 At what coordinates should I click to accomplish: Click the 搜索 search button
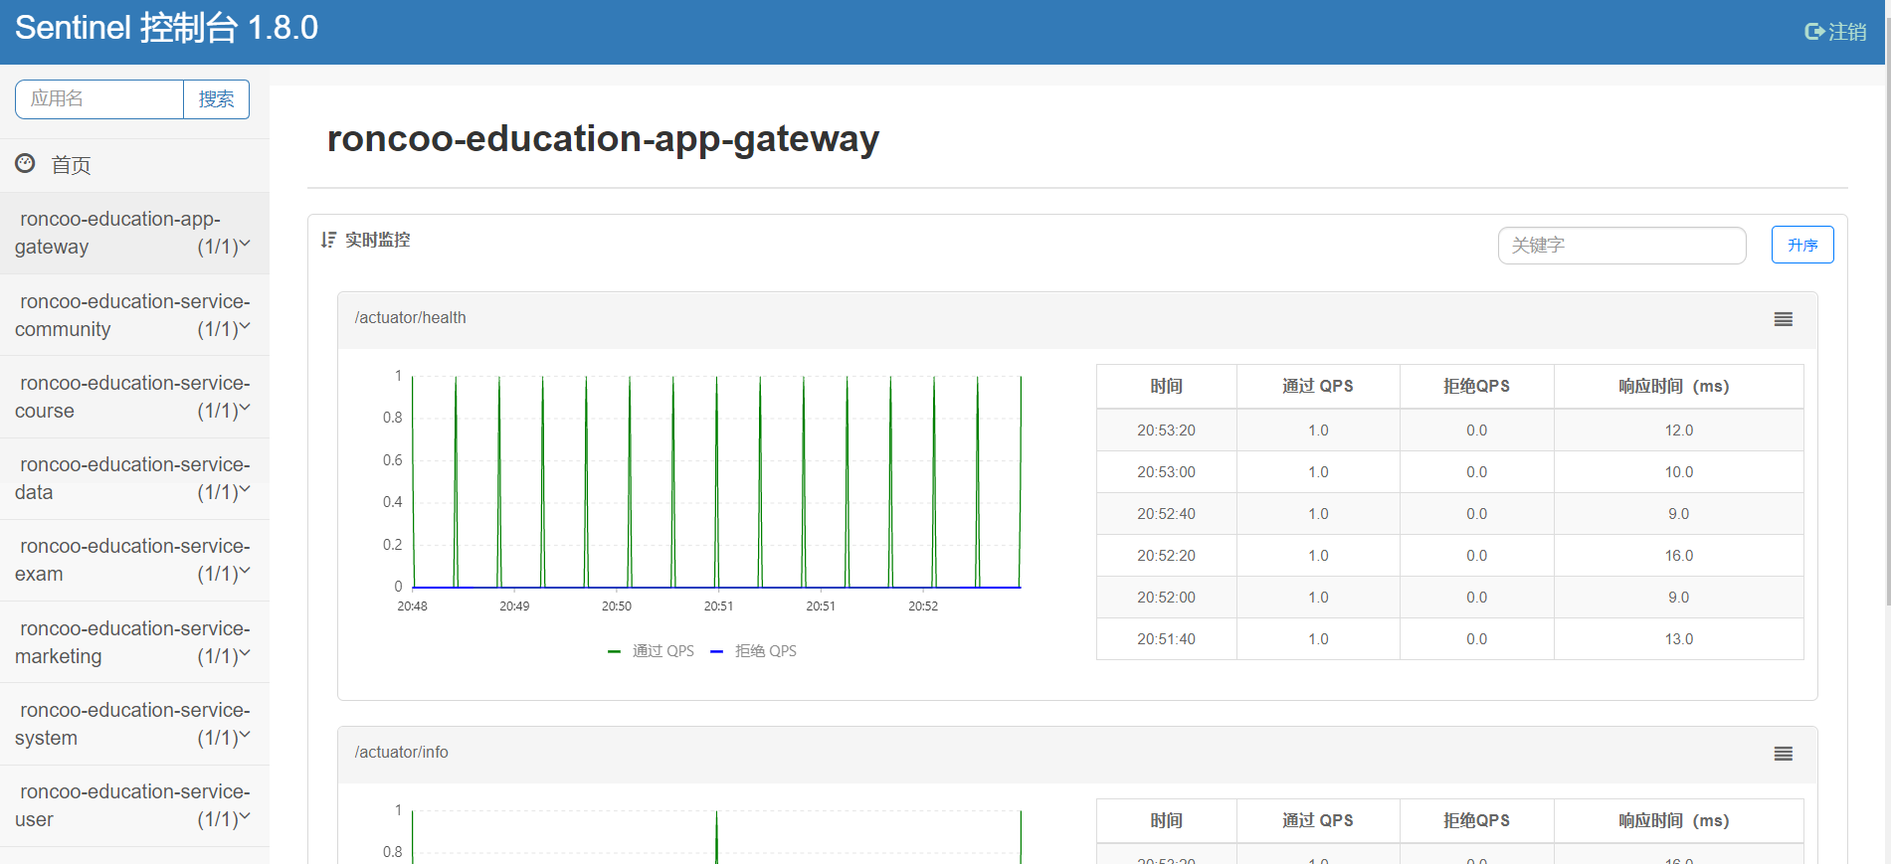coord(216,99)
